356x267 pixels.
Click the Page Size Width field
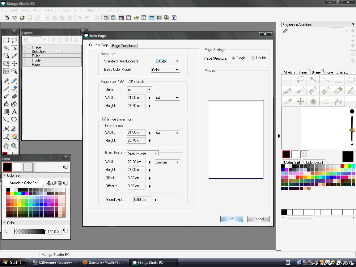click(136, 98)
